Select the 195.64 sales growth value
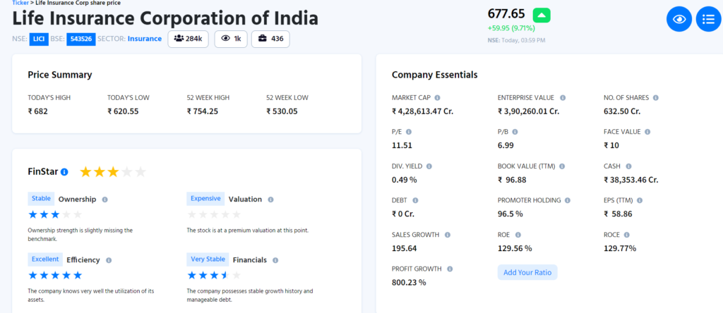The width and height of the screenshot is (723, 313). pyautogui.click(x=405, y=248)
